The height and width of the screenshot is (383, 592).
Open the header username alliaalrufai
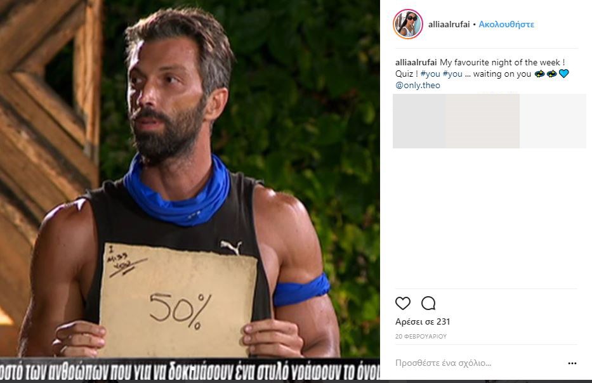[x=449, y=24]
